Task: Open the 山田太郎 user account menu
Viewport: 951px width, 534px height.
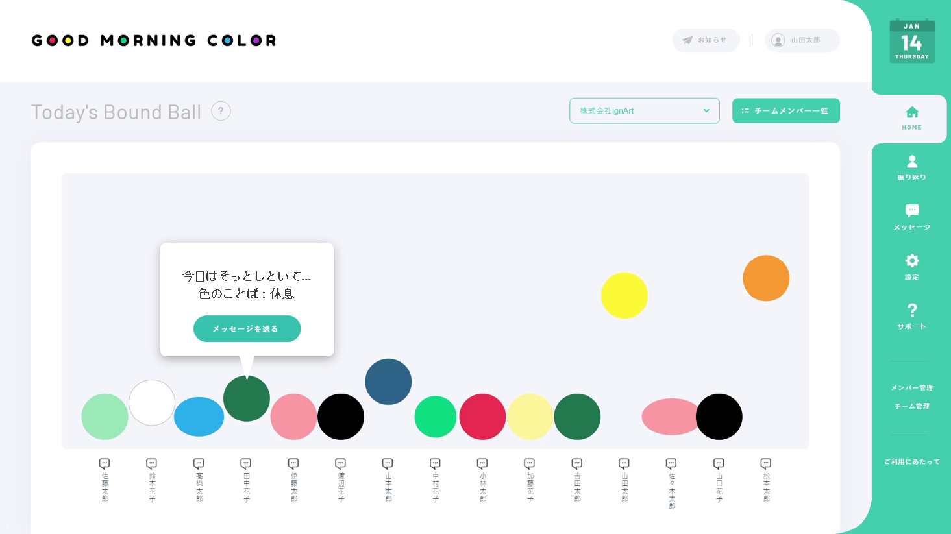Action: tap(802, 40)
